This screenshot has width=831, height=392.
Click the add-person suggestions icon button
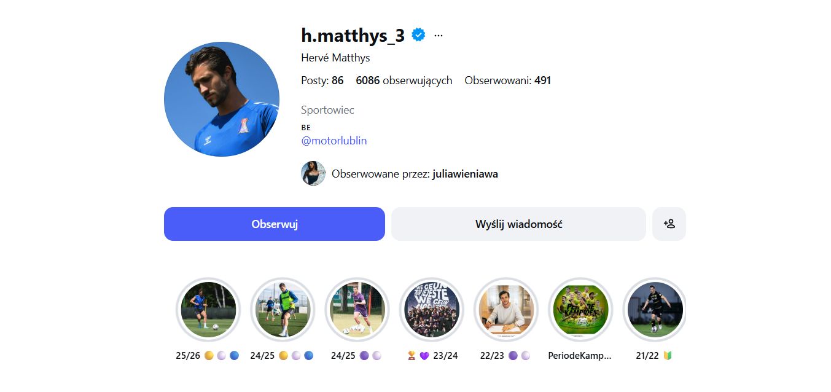click(x=669, y=224)
